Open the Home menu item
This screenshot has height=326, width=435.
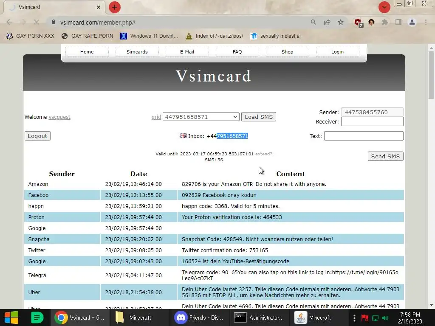click(87, 52)
